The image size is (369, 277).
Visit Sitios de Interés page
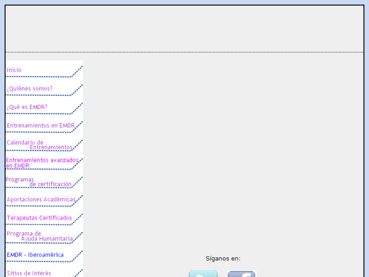(x=29, y=273)
